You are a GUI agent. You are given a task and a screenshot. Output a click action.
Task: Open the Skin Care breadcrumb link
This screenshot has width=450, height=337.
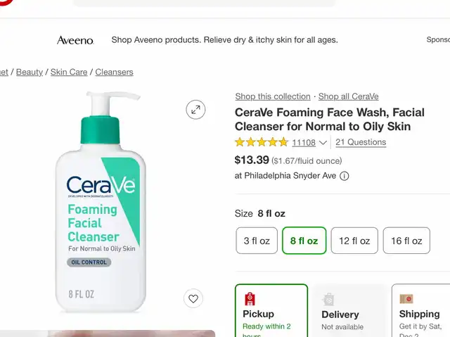69,72
